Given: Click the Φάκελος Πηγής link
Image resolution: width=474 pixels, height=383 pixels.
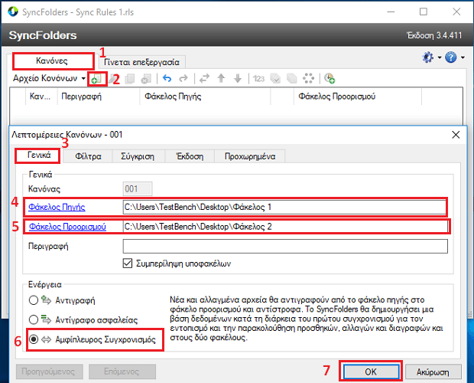Looking at the screenshot, I should tap(57, 207).
